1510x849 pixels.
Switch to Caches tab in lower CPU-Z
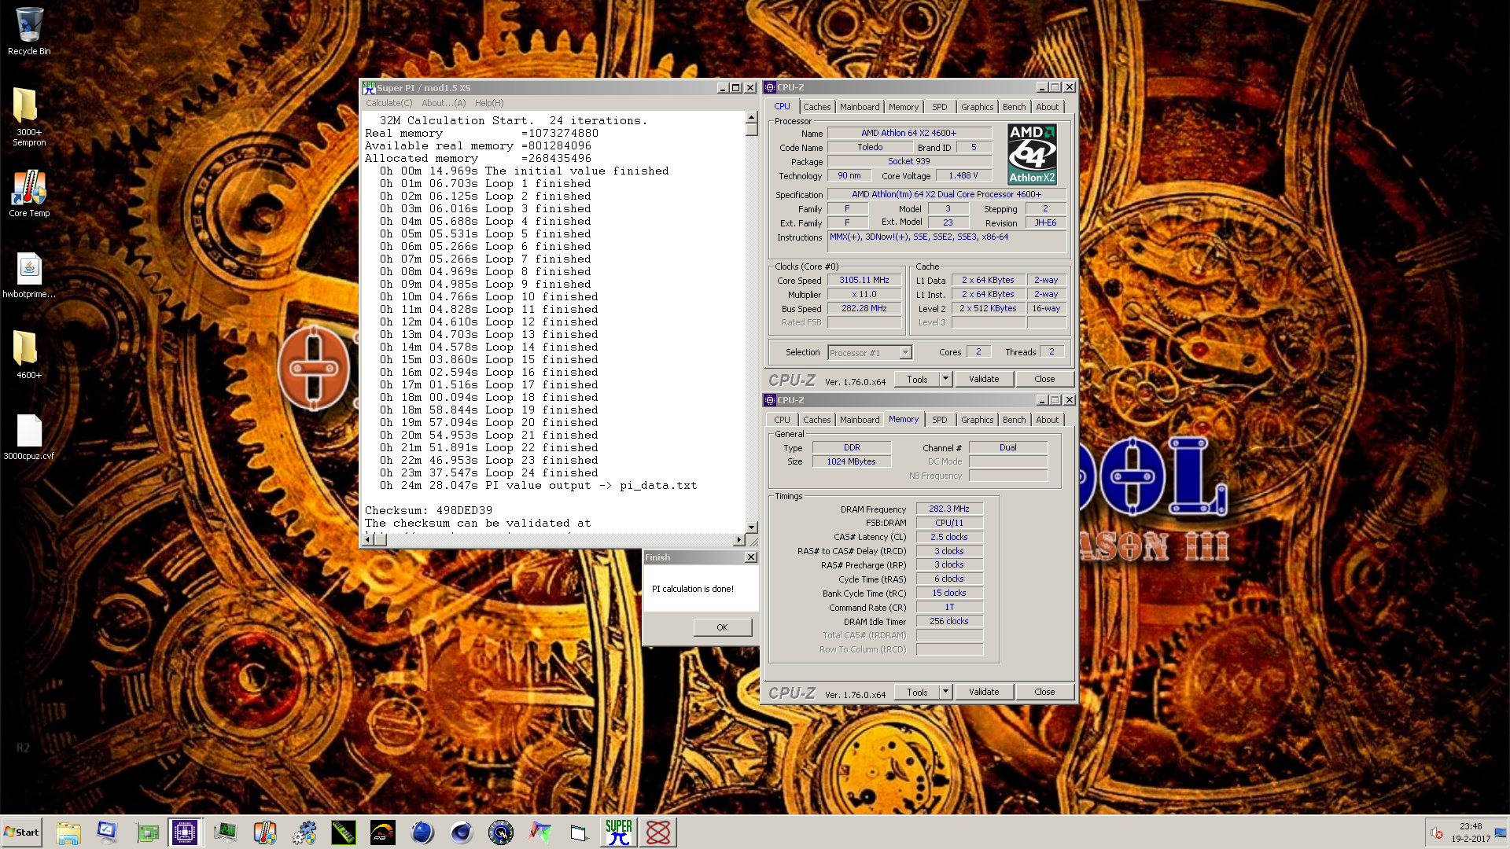[x=816, y=420]
